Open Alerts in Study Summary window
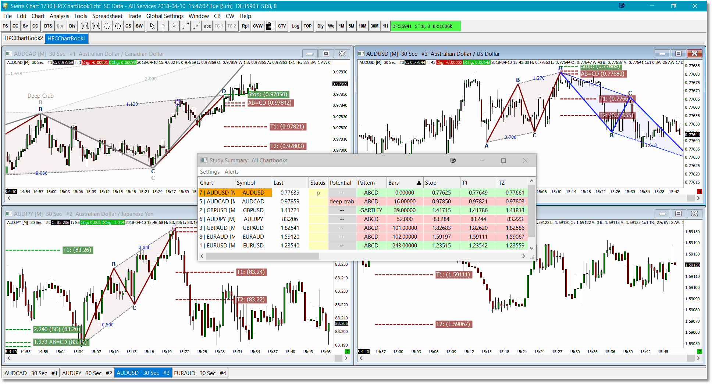This screenshot has height=384, width=712. pyautogui.click(x=232, y=172)
